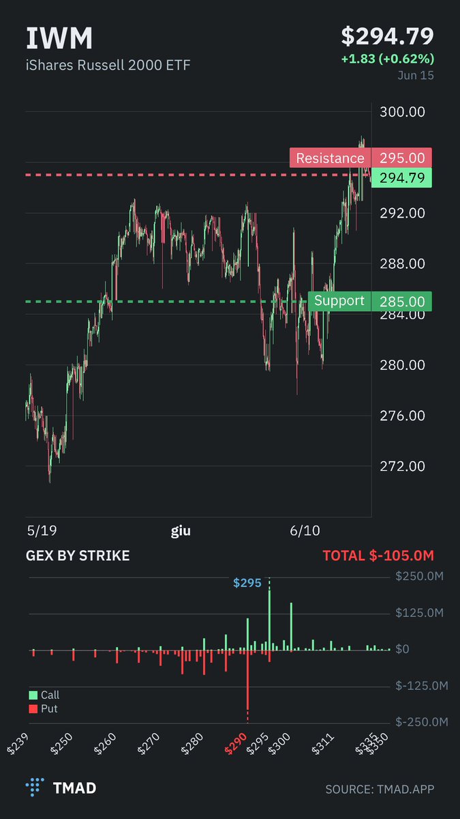The image size is (460, 819).
Task: Click the 276.00 price axis label
Action: pyautogui.click(x=402, y=416)
